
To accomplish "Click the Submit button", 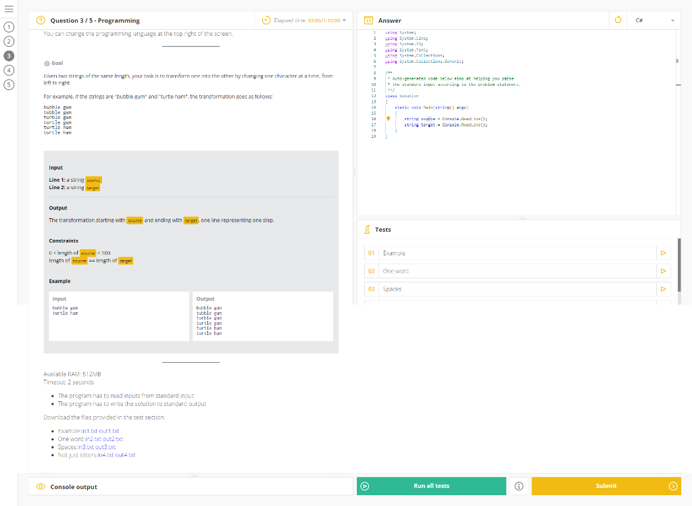I will (x=605, y=486).
